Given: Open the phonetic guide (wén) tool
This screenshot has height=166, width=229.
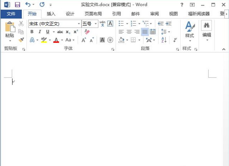Looking at the screenshot, I should coord(102,24).
